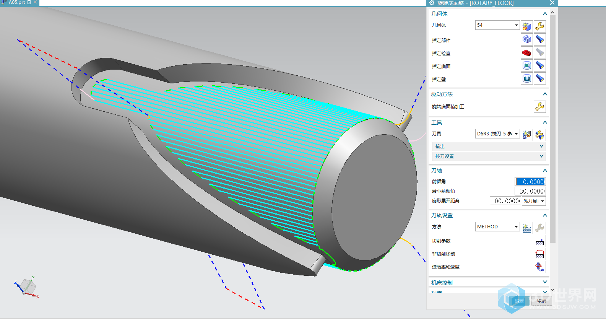Collapse the 刀轴 section chevron
This screenshot has width=606, height=319.
point(545,171)
